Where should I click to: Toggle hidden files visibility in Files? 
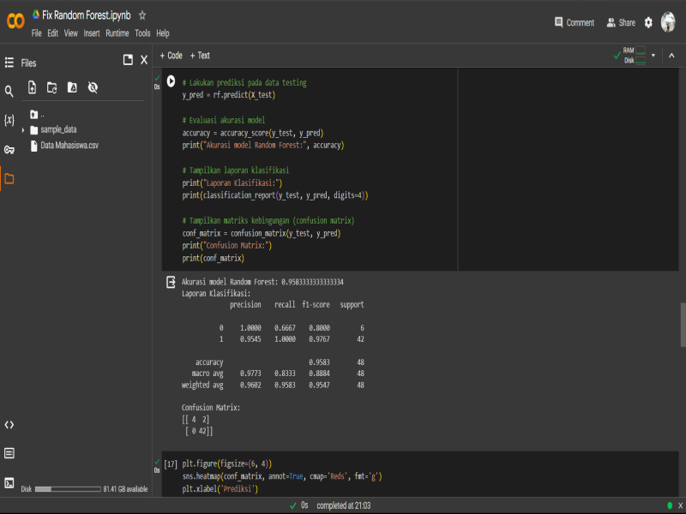(x=93, y=87)
